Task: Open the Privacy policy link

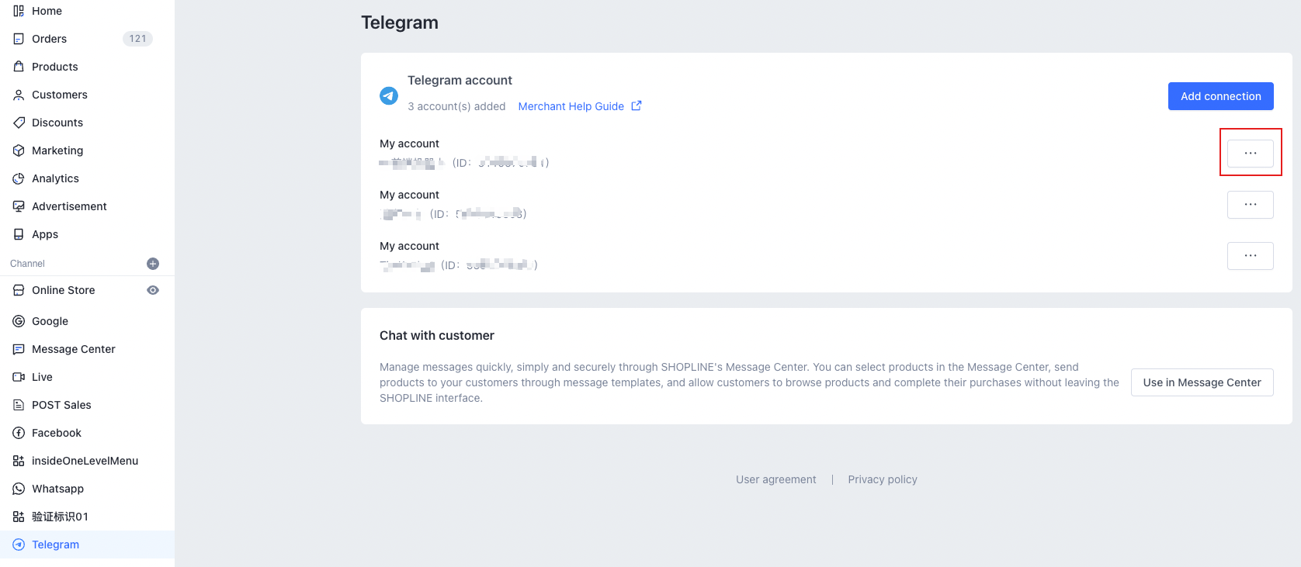Action: click(x=883, y=479)
